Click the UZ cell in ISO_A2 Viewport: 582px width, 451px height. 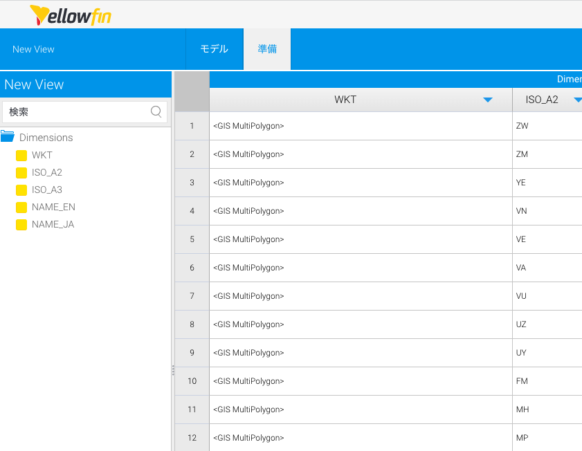tap(547, 324)
